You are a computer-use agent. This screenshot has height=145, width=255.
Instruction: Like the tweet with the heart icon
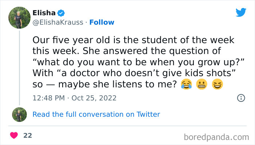(14, 136)
